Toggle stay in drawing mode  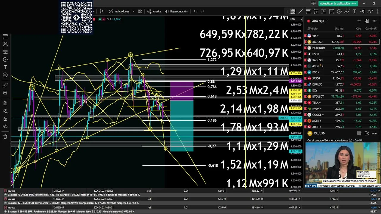point(5,111)
